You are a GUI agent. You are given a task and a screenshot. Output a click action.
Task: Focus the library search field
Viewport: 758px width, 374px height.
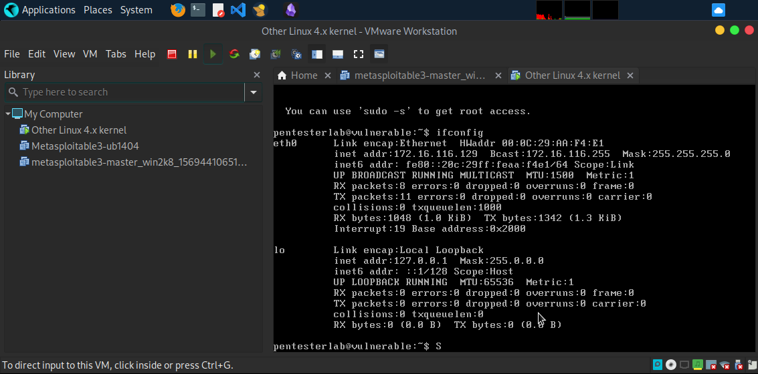tap(124, 92)
